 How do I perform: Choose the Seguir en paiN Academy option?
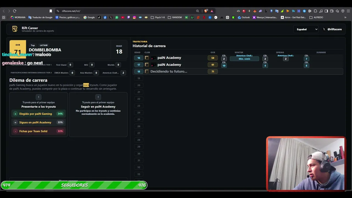coord(98,114)
